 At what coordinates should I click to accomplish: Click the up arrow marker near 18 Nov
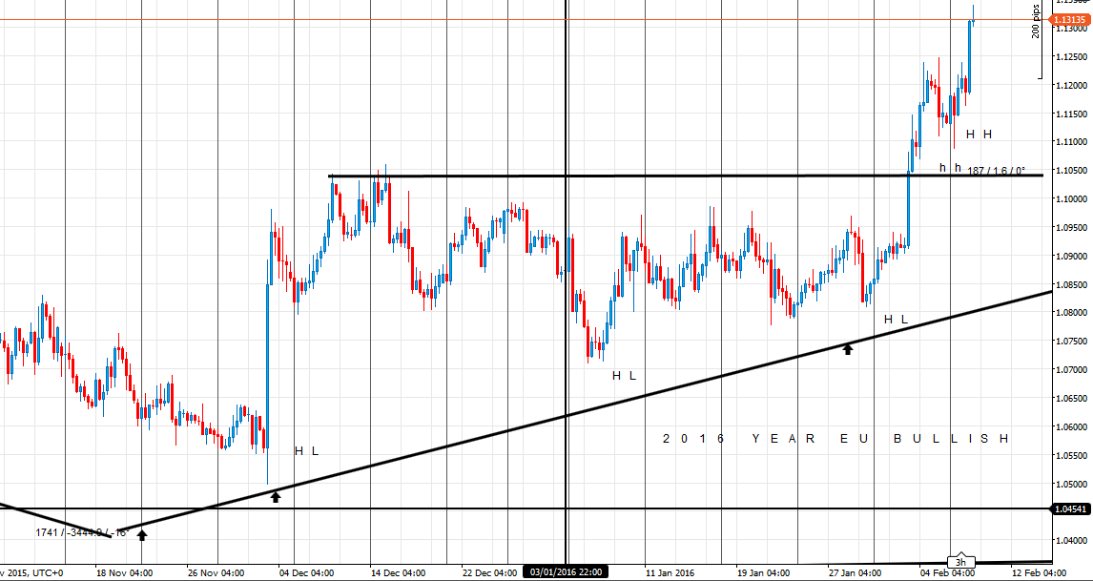(142, 535)
